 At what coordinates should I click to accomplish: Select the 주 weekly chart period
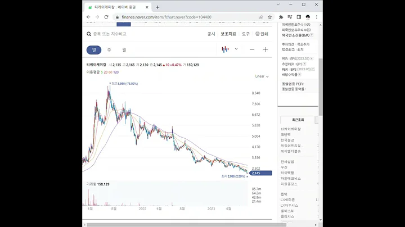pos(109,50)
